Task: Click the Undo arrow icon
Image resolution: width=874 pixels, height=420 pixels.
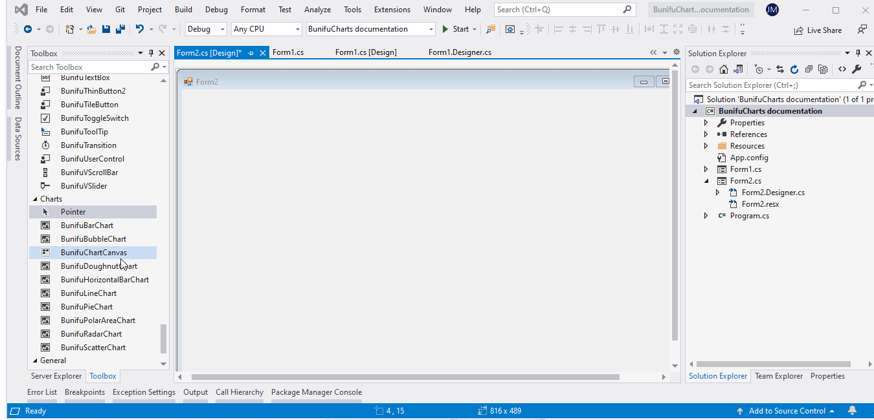Action: (x=140, y=29)
